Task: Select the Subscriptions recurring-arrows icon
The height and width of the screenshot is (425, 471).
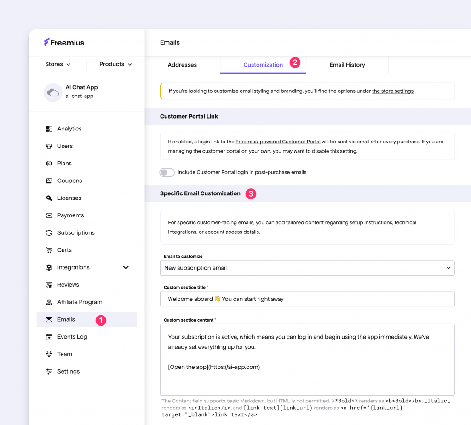Action: point(49,232)
